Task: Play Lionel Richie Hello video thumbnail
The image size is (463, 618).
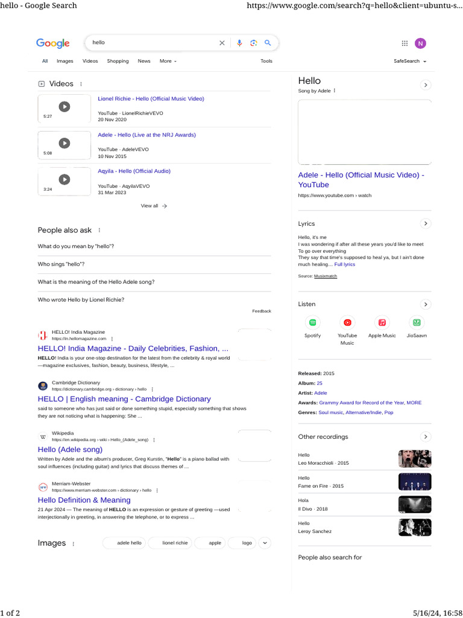Action: point(64,107)
